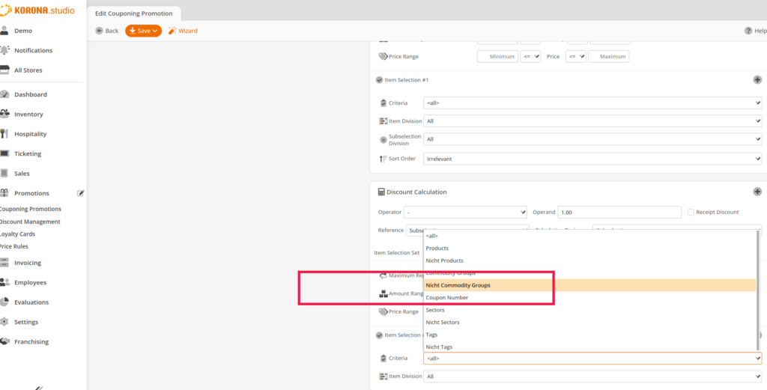Image resolution: width=767 pixels, height=390 pixels.
Task: Open the maximum price comparison operator dropdown
Action: 576,57
